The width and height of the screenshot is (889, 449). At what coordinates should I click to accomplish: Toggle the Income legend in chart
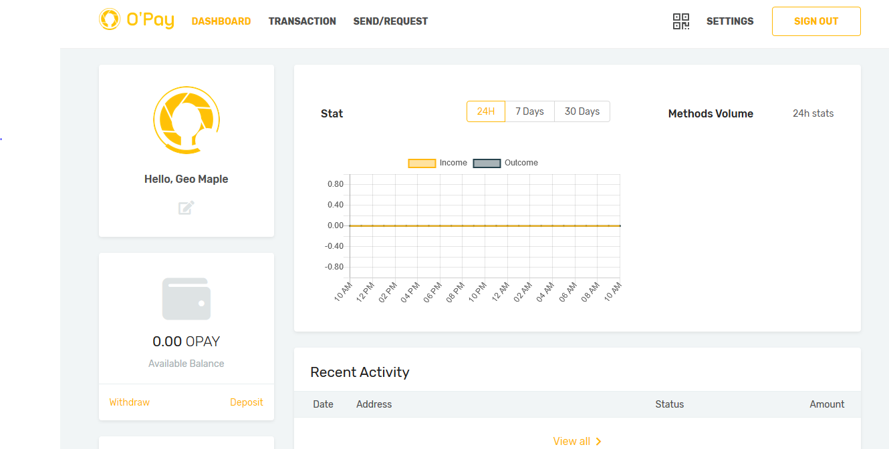[438, 163]
